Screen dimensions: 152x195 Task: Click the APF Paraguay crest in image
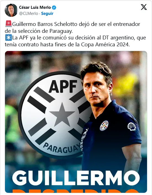coord(55,115)
